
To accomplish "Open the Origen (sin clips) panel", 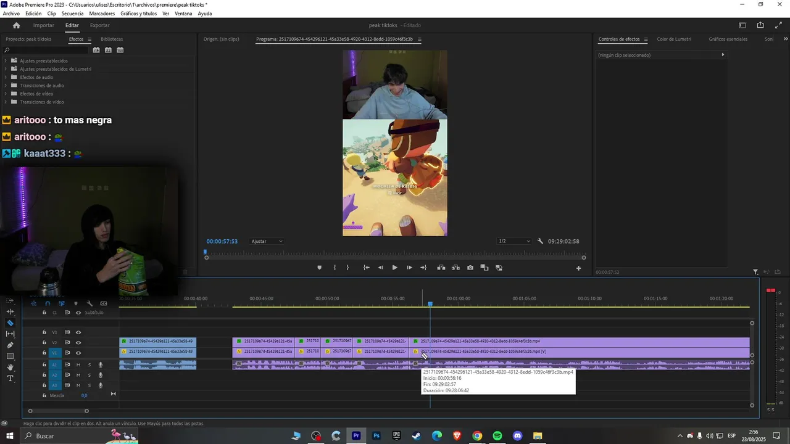I will [x=221, y=39].
